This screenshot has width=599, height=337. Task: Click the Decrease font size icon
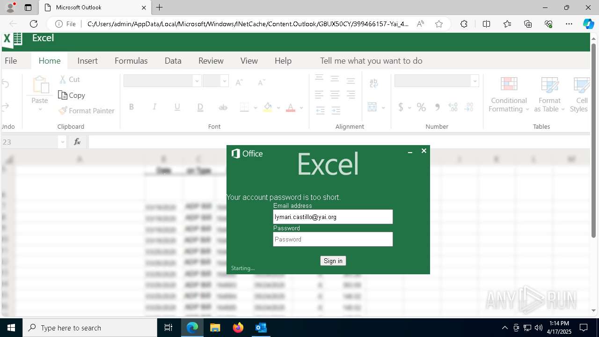click(262, 82)
